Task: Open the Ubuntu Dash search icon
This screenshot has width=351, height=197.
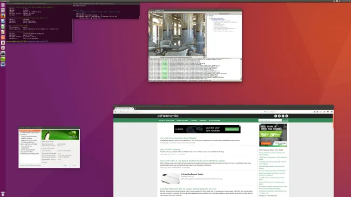Action: click(x=3, y=5)
